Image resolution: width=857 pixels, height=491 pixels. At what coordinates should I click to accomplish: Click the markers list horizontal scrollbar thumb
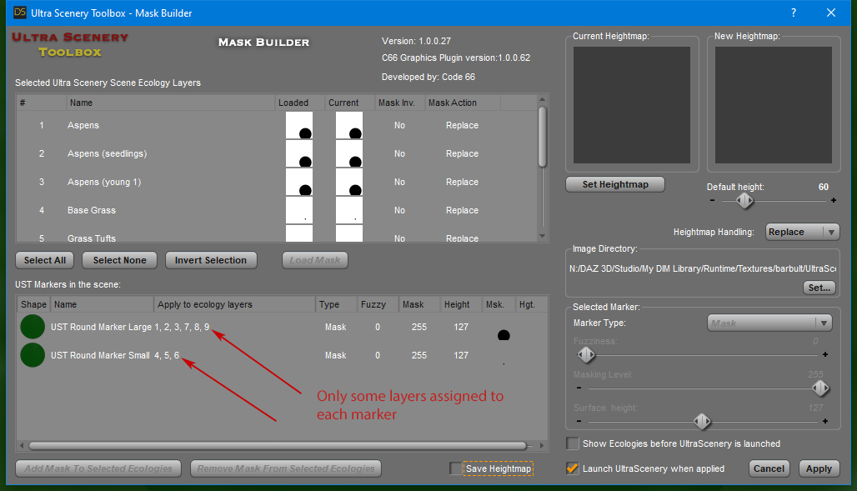tap(278, 446)
